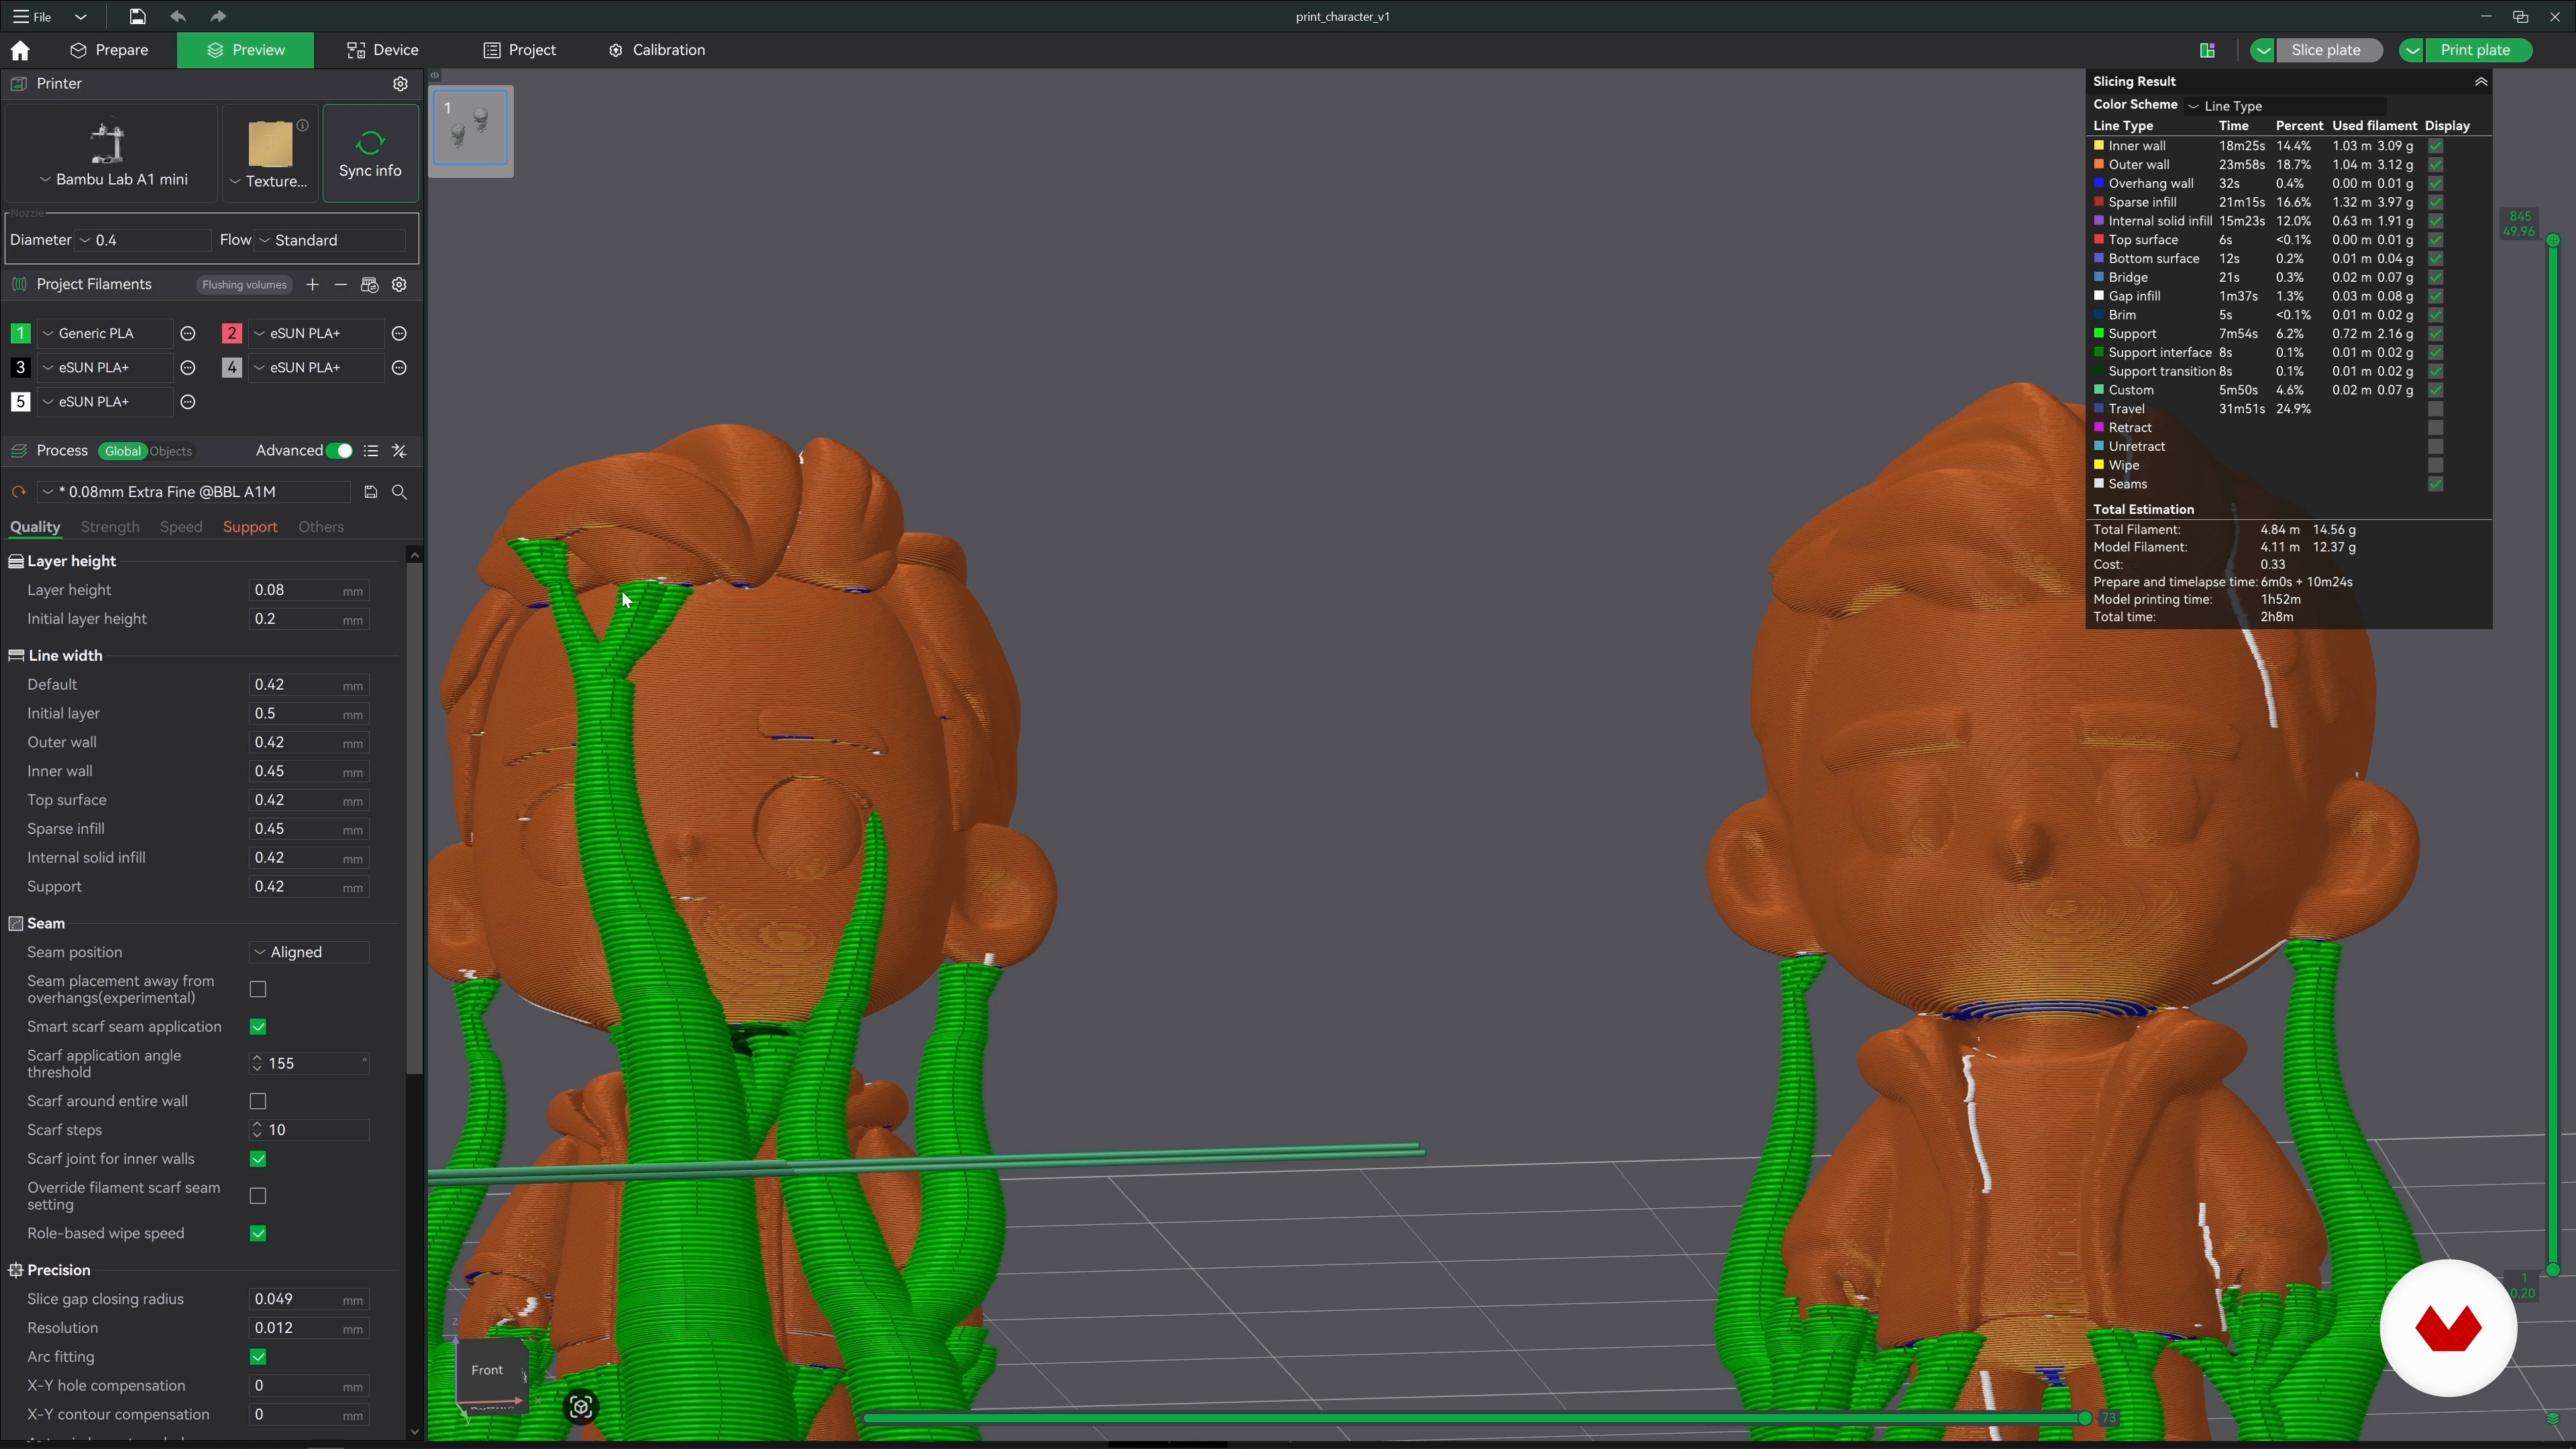Switch to the Prepare tab
2576x1449 pixels.
point(109,50)
